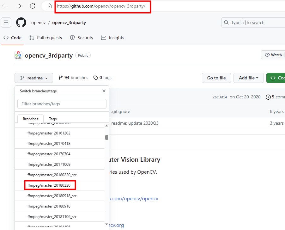285x230 pixels.
Task: Select the Branches tab in the popup
Action: pos(31,119)
